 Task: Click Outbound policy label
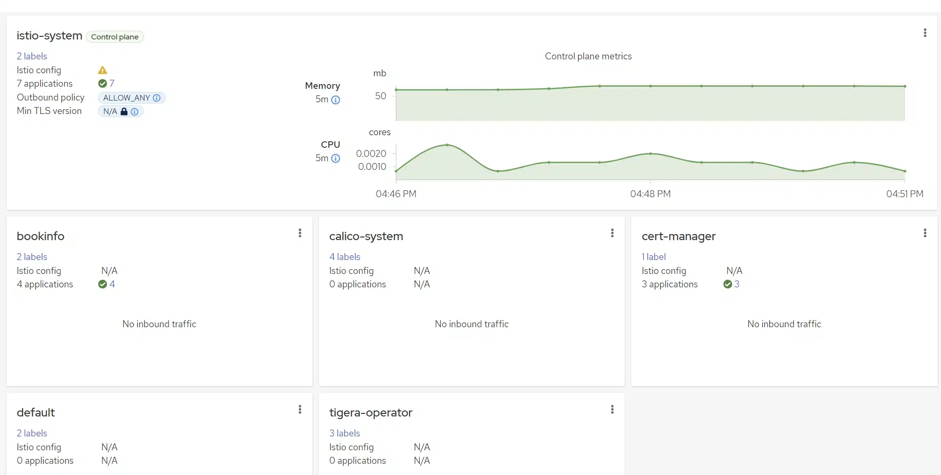pyautogui.click(x=50, y=98)
